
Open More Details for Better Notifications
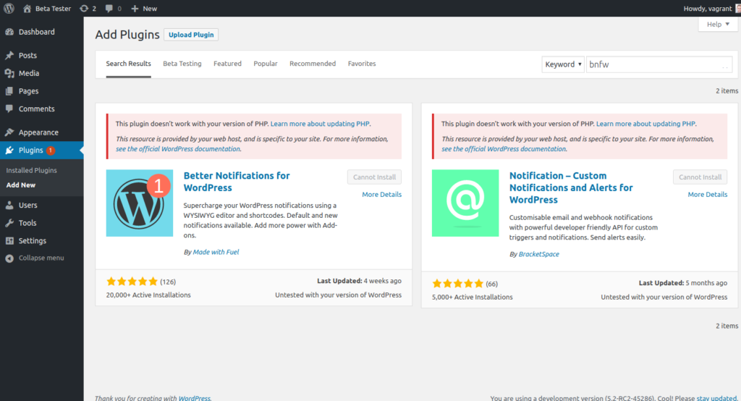[382, 195]
